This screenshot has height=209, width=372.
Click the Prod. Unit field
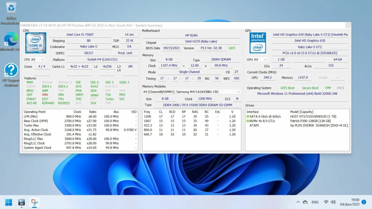[125, 53]
